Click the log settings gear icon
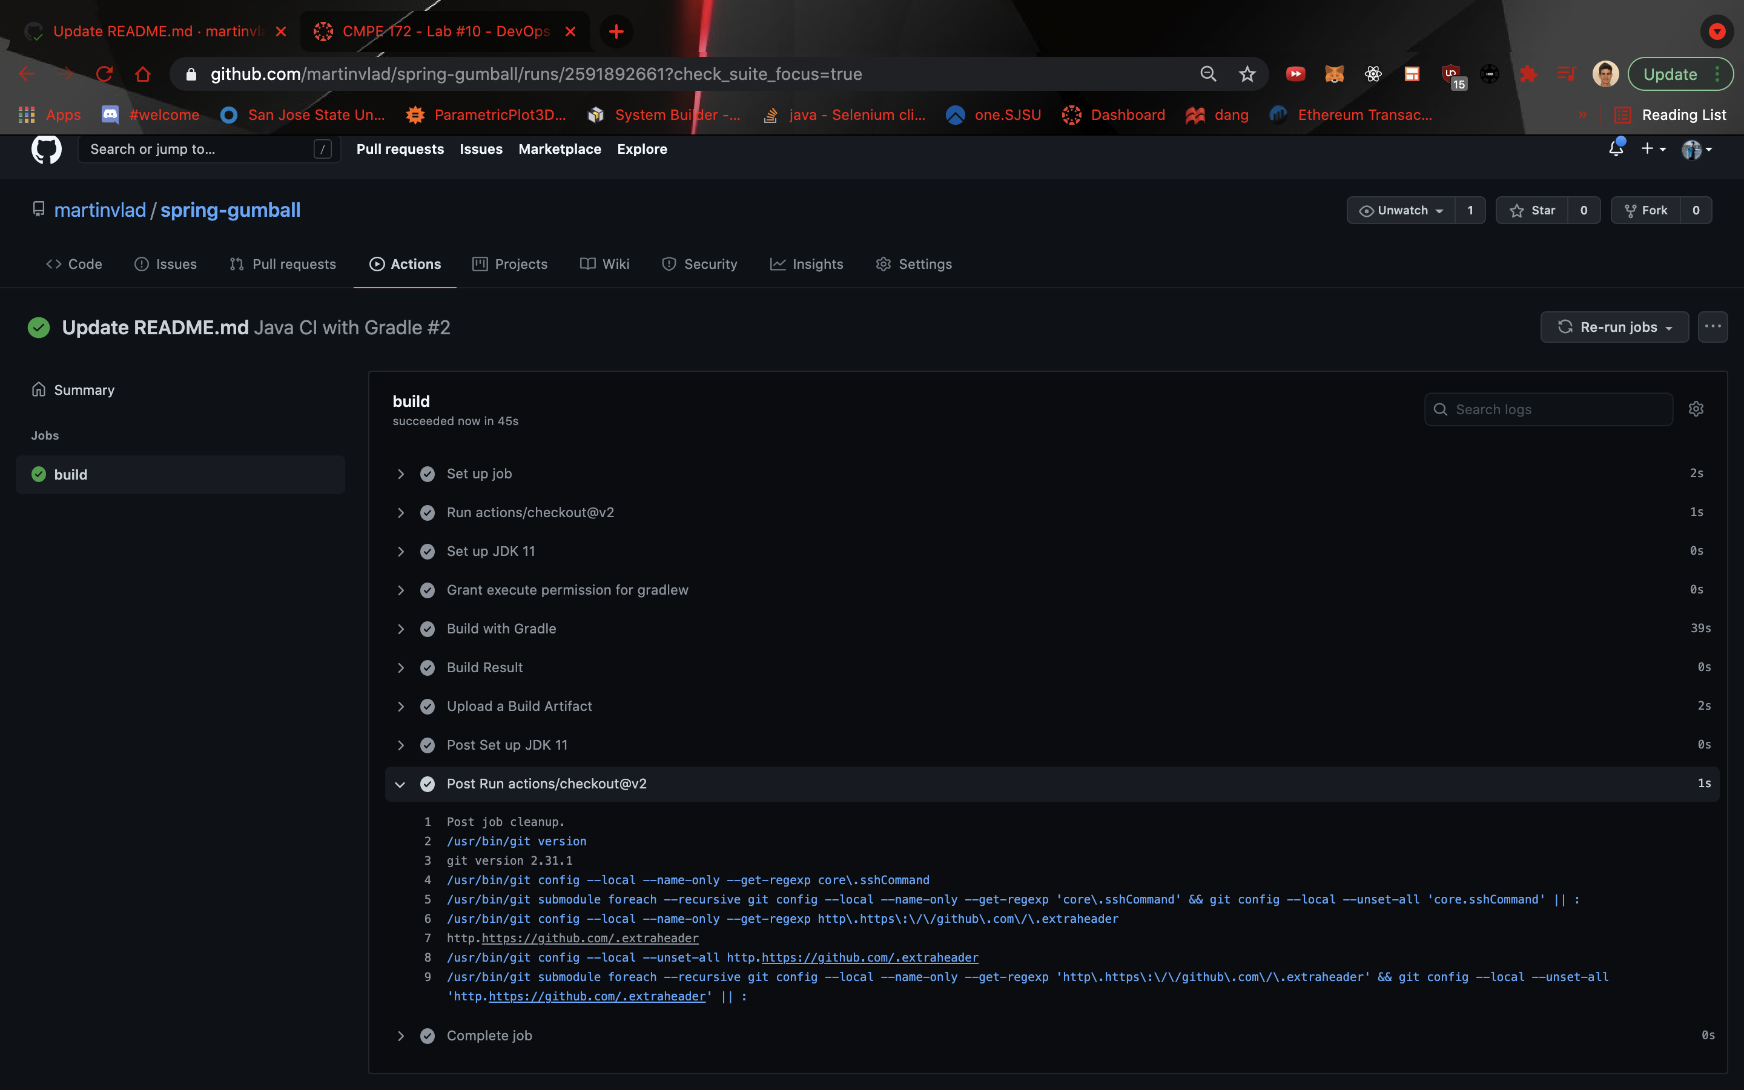Image resolution: width=1744 pixels, height=1090 pixels. click(1696, 409)
